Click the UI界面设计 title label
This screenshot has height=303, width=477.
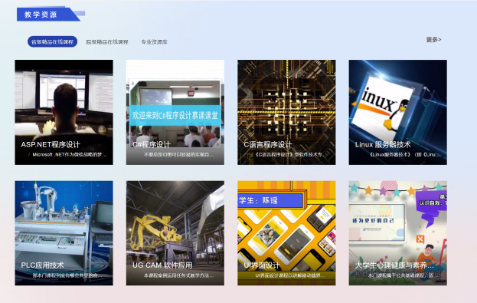point(262,265)
